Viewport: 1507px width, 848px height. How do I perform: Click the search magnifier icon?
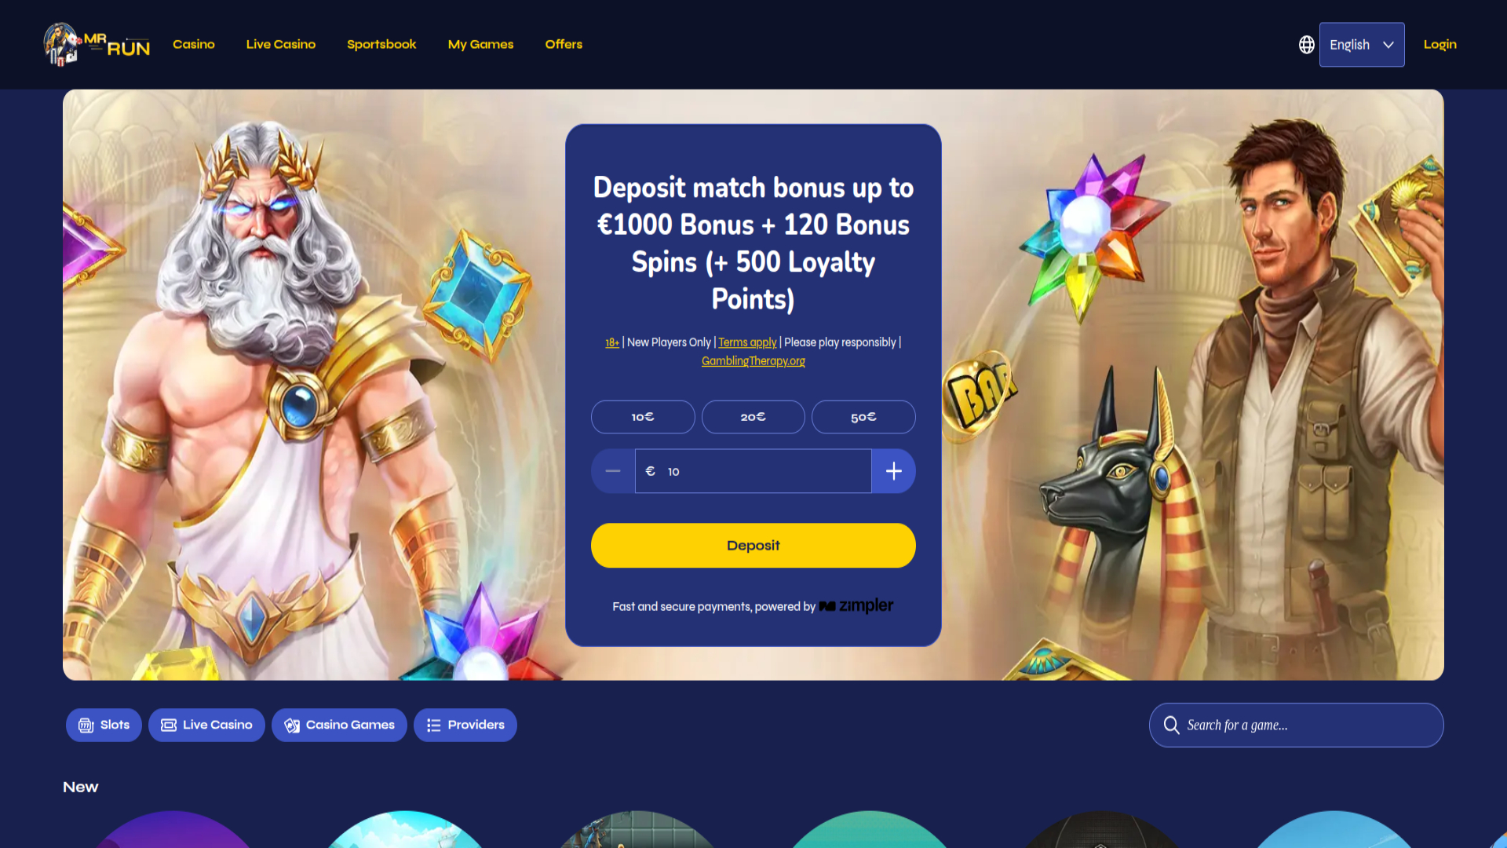(x=1171, y=725)
